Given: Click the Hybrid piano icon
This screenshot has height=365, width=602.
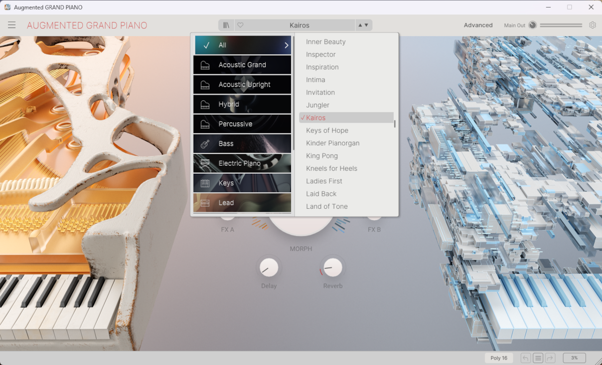Looking at the screenshot, I should tap(205, 104).
